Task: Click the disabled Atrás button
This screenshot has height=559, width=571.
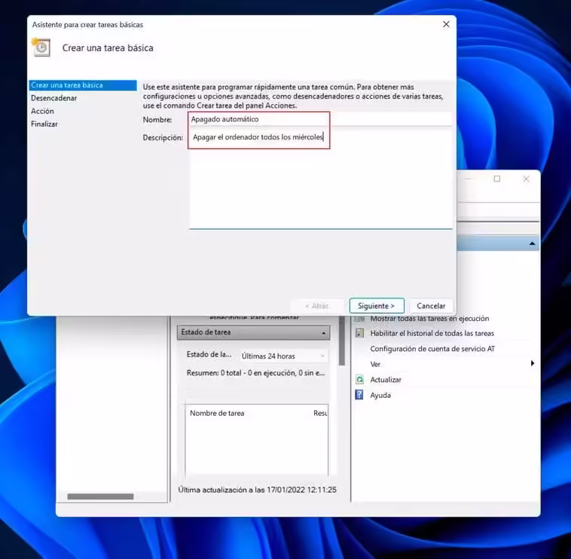Action: click(x=317, y=306)
